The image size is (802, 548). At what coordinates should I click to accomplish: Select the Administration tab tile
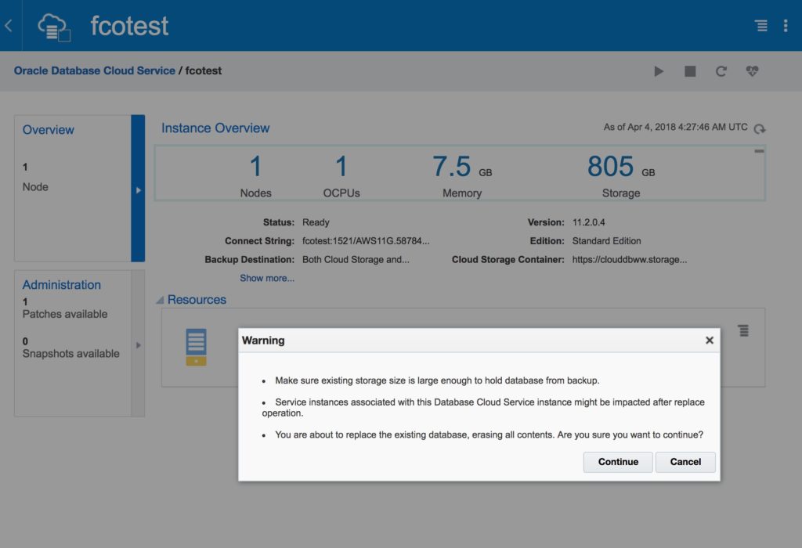73,343
